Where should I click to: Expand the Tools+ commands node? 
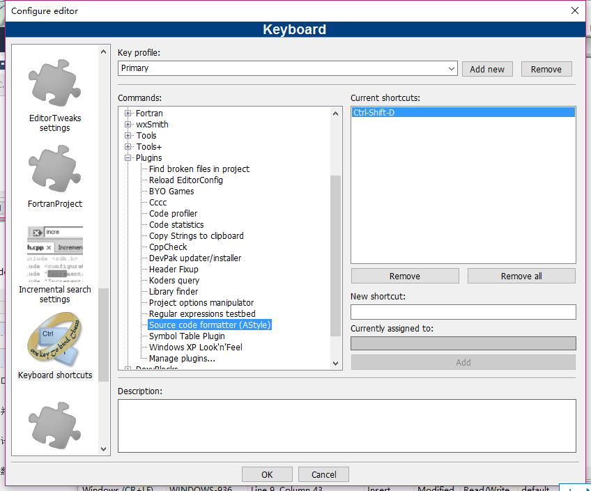click(128, 146)
